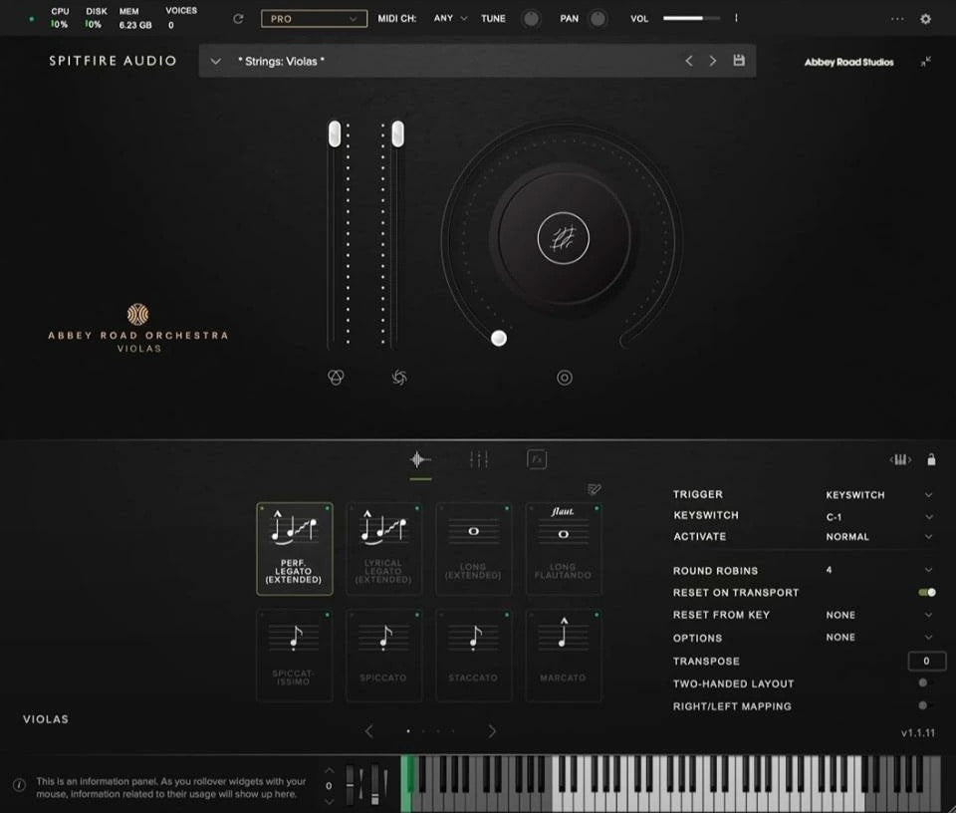This screenshot has height=813, width=956.
Task: Click the settings gear icon
Action: point(925,19)
